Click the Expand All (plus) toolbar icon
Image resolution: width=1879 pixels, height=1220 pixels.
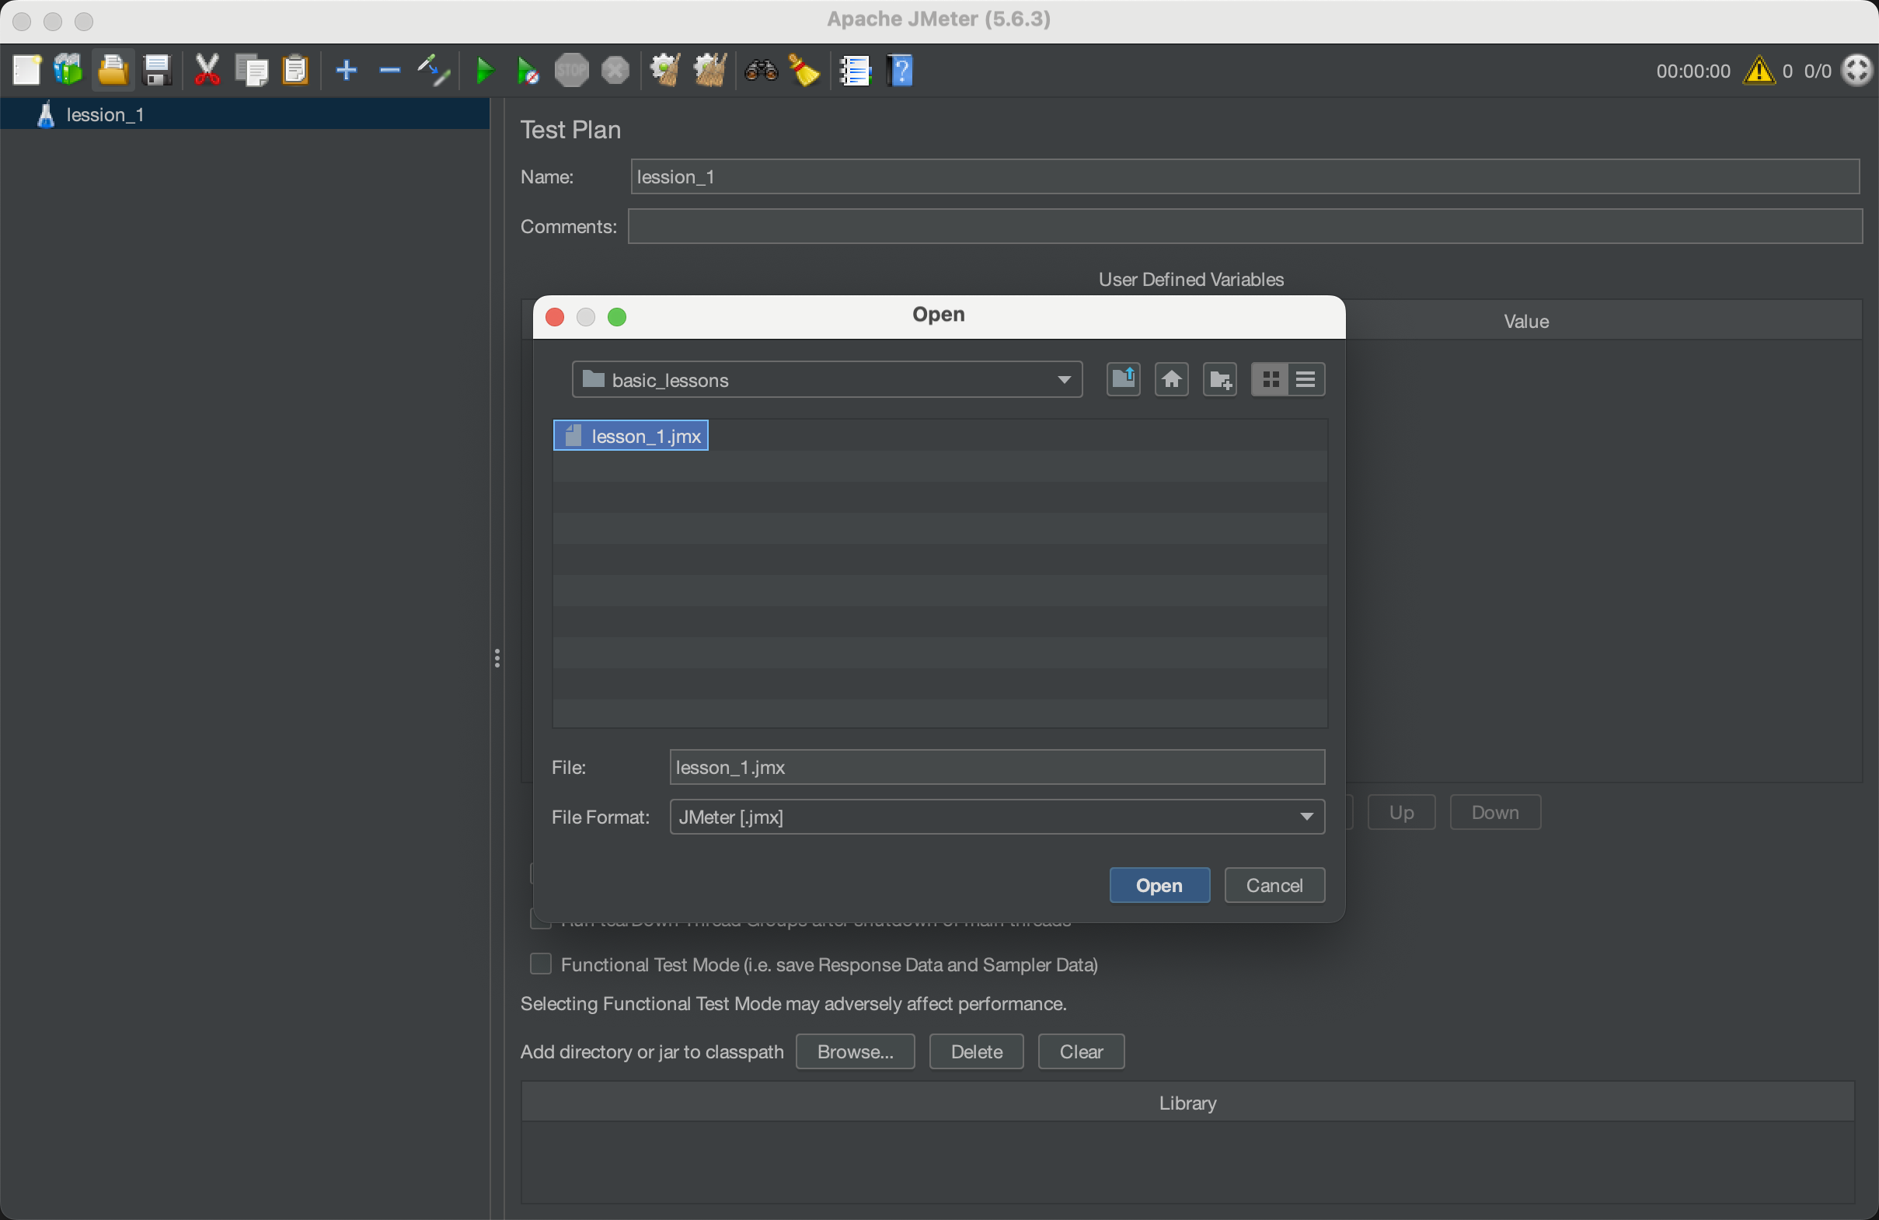[347, 70]
